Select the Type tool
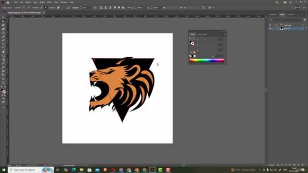 click(3, 44)
